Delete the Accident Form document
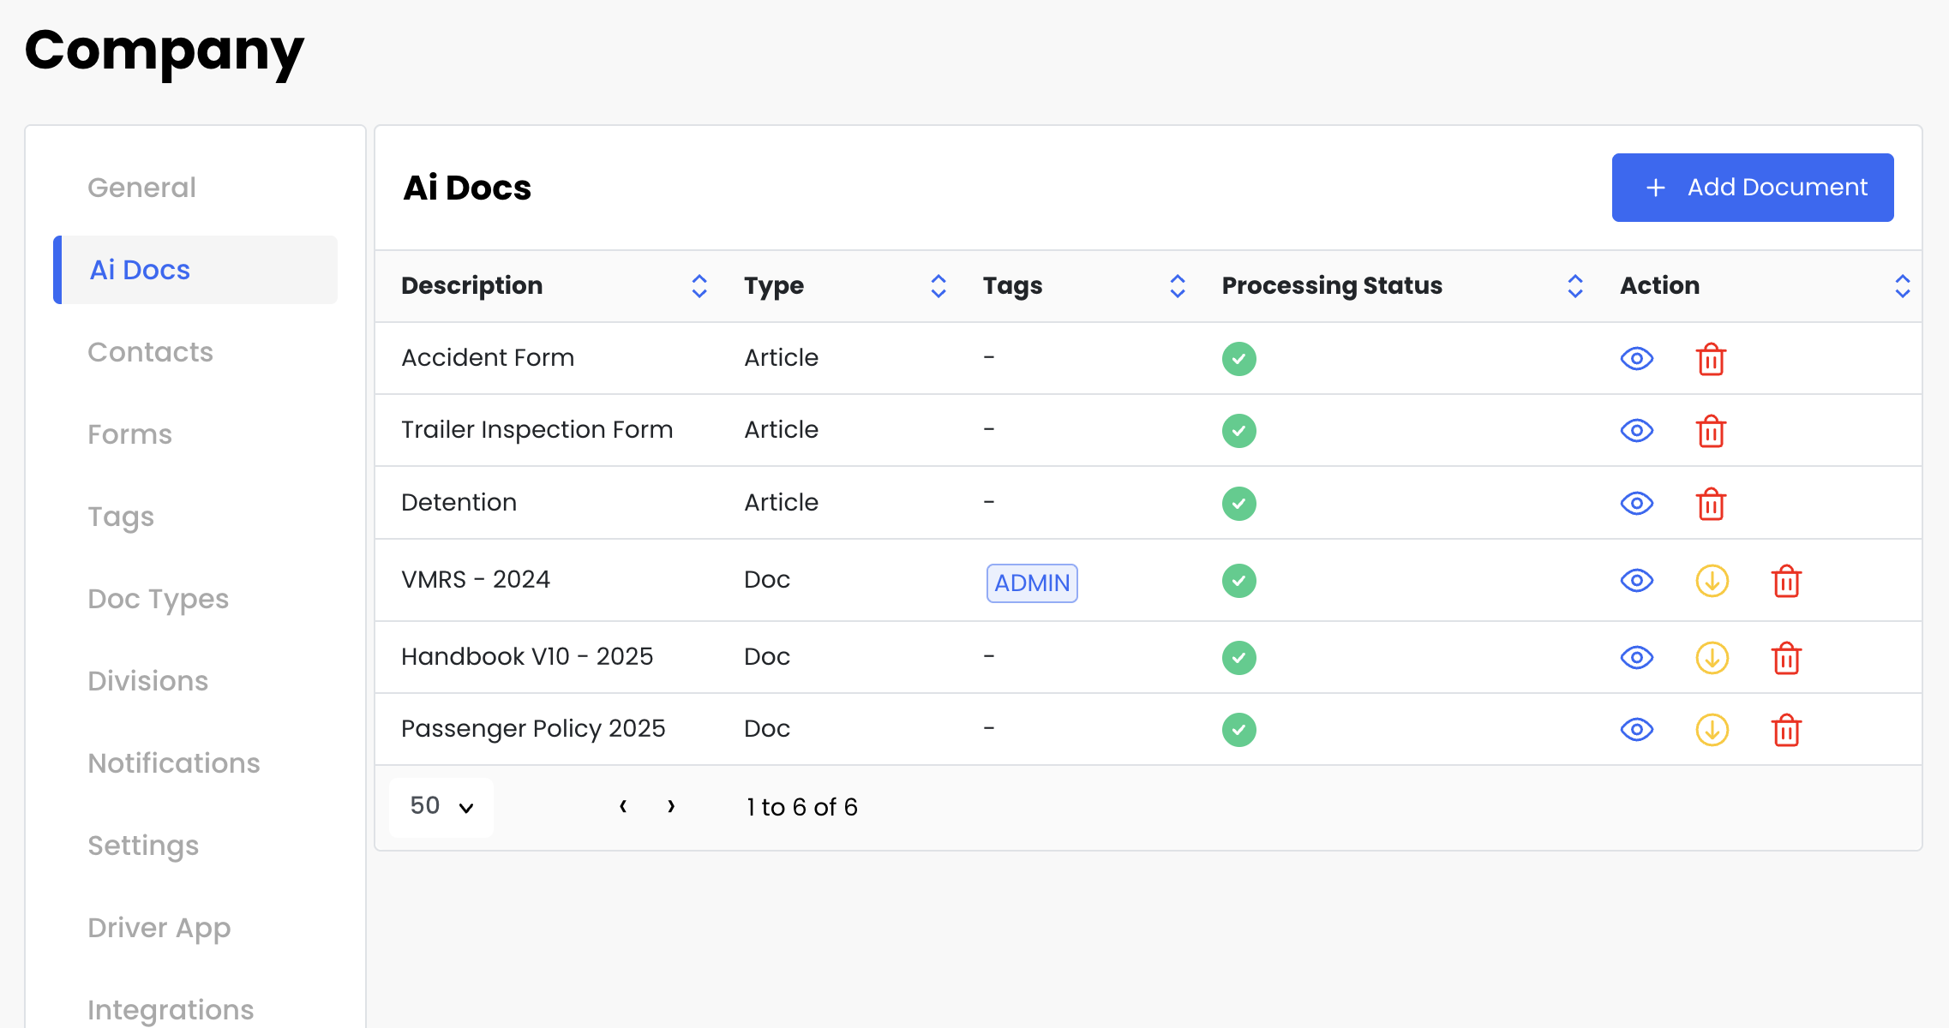Screen dimensions: 1949x1028 (1711, 359)
